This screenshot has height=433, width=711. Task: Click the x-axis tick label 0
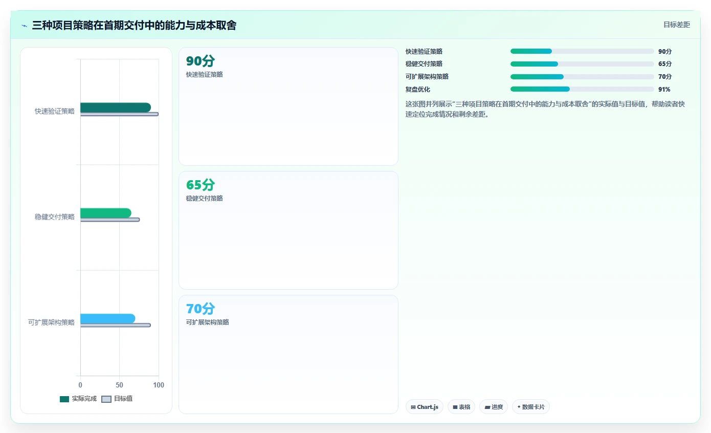(80, 385)
